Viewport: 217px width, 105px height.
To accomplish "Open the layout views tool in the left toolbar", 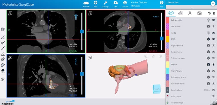I will [3, 29].
